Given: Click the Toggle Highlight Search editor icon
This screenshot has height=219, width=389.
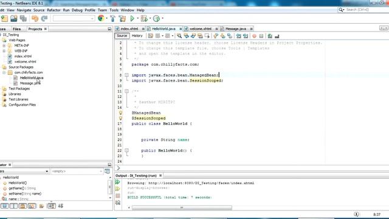Looking at the screenshot, I should click(200, 36).
